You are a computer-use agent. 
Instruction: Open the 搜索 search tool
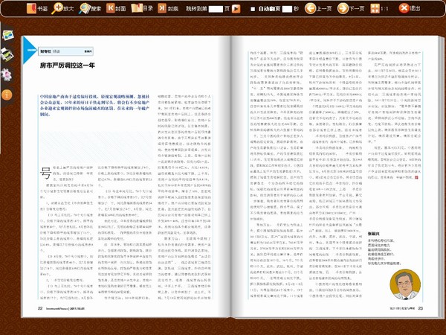click(90, 8)
